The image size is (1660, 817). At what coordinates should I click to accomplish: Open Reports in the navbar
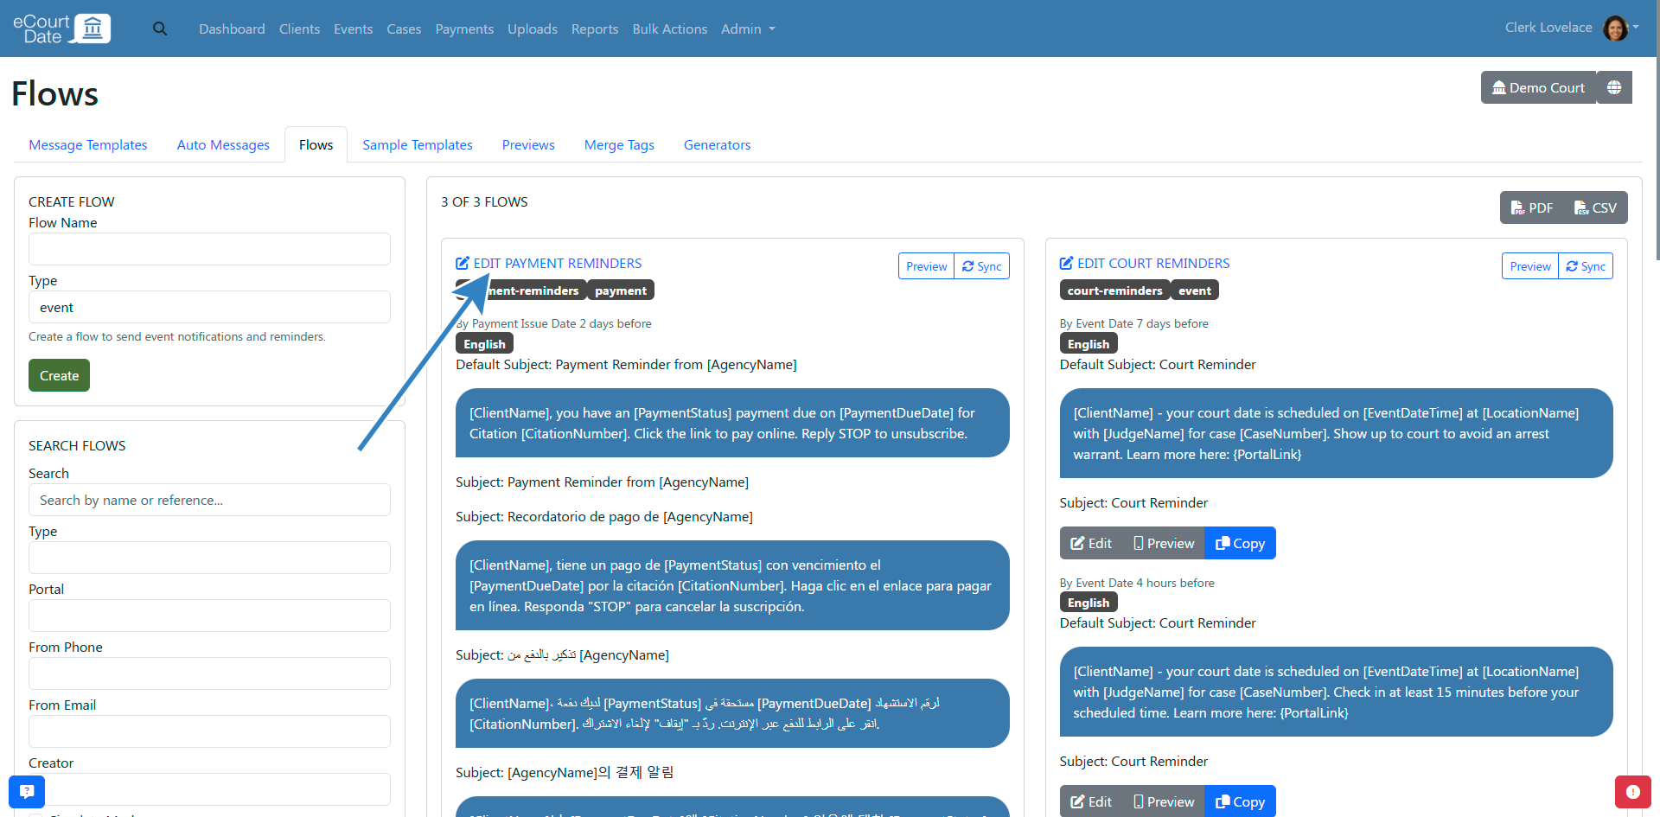[x=595, y=29]
